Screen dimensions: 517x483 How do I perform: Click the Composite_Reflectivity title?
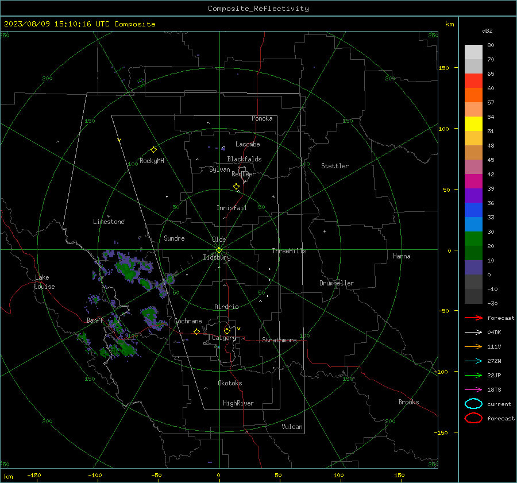[x=258, y=9]
